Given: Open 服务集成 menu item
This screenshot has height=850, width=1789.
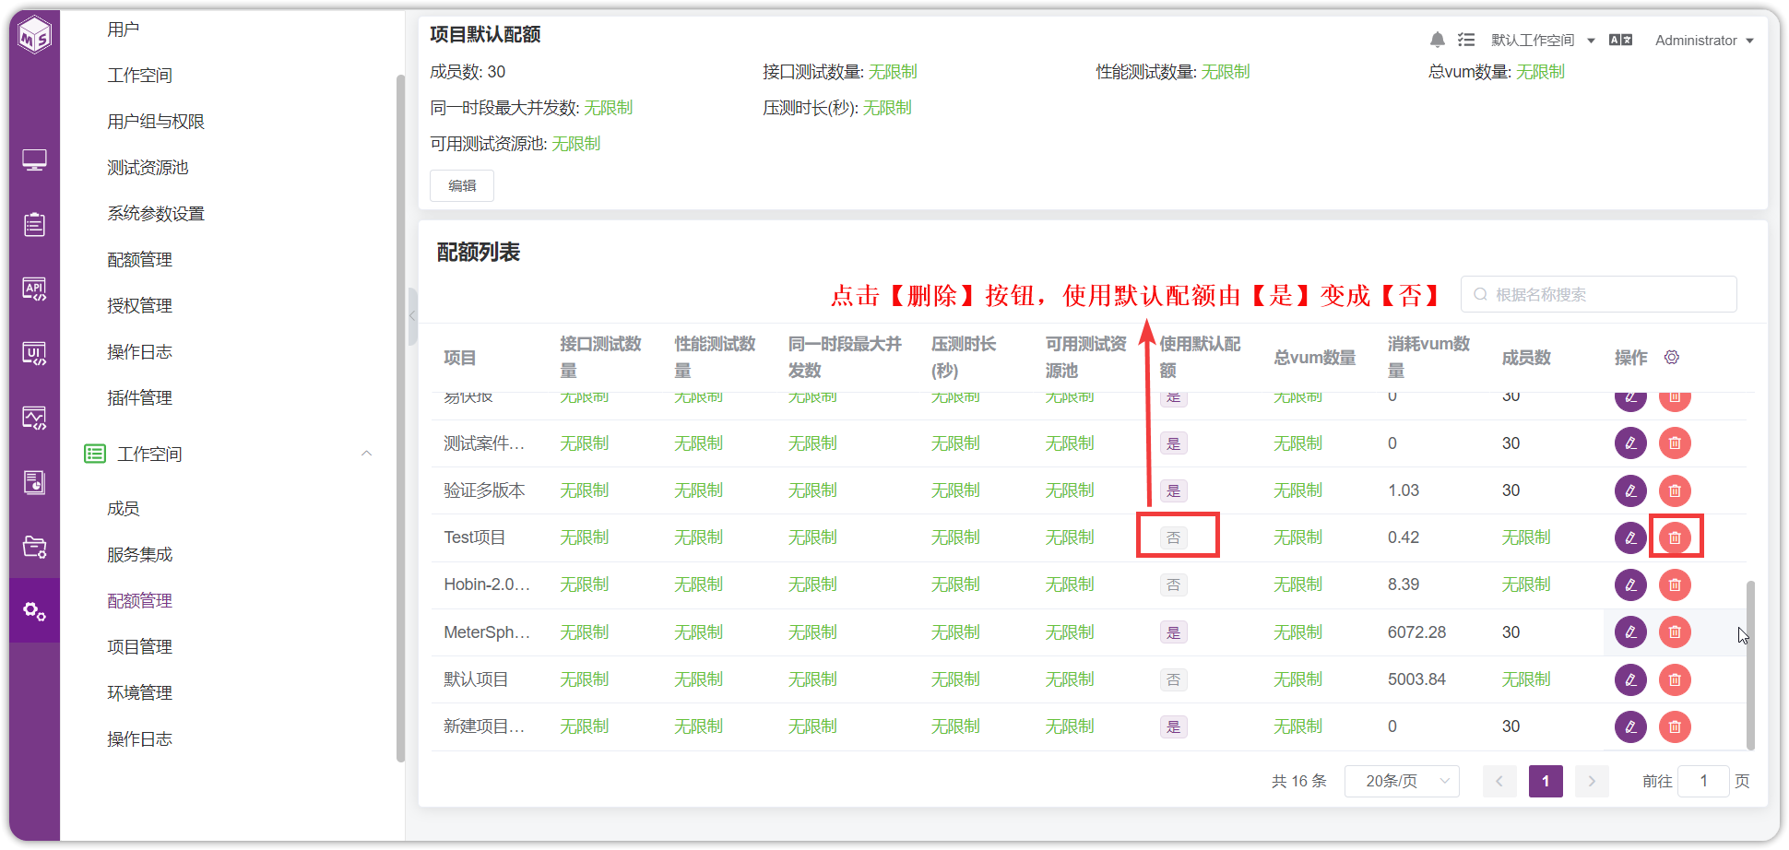Looking at the screenshot, I should [x=139, y=555].
